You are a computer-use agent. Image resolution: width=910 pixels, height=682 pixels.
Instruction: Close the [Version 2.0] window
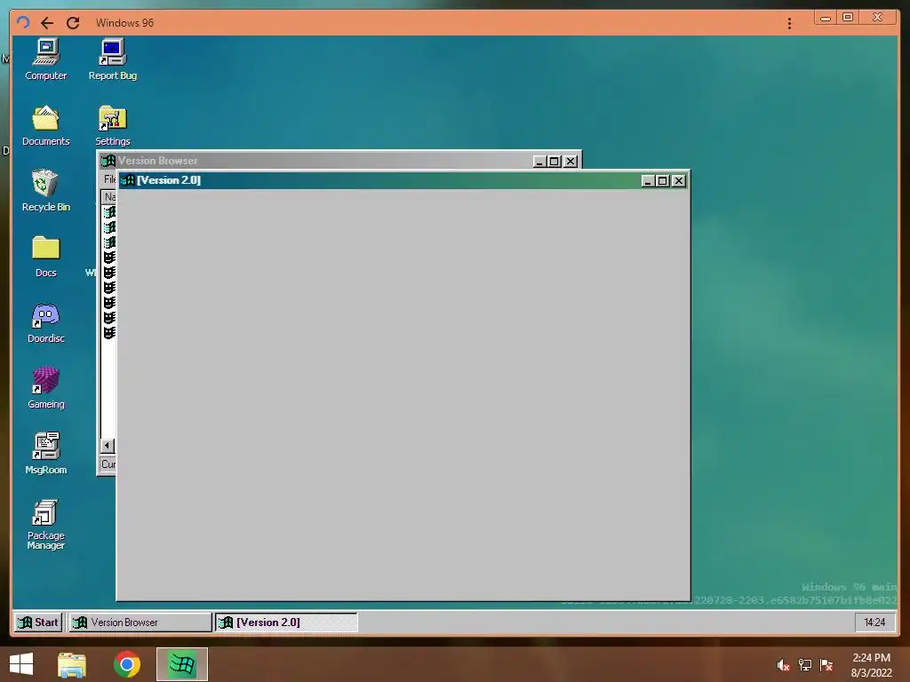[x=678, y=181]
